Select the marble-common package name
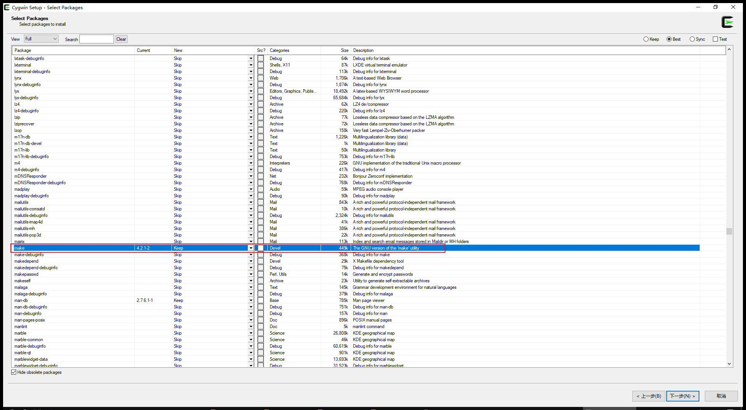This screenshot has width=746, height=410. coord(29,340)
